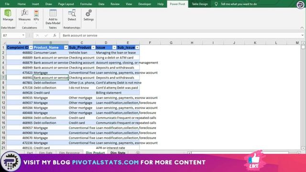Open the Page Layout tab
Screen dimensions: 306x172
tap(66, 4)
